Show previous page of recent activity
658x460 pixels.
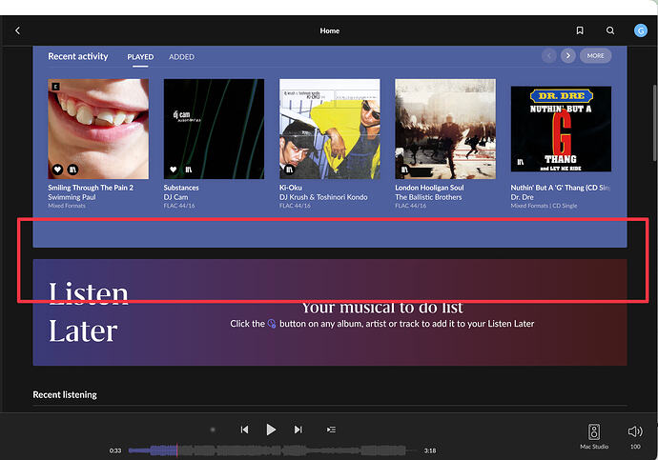[x=549, y=56]
